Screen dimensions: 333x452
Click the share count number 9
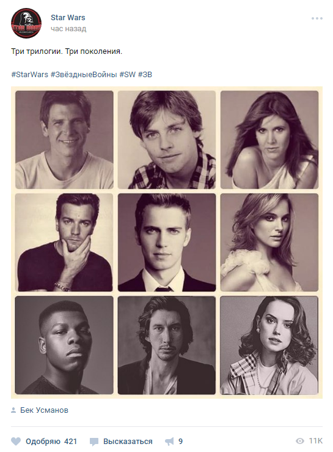[x=181, y=442]
